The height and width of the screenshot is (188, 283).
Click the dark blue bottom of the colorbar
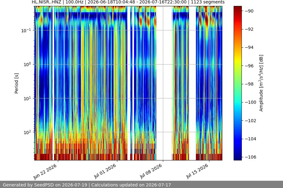point(237,158)
